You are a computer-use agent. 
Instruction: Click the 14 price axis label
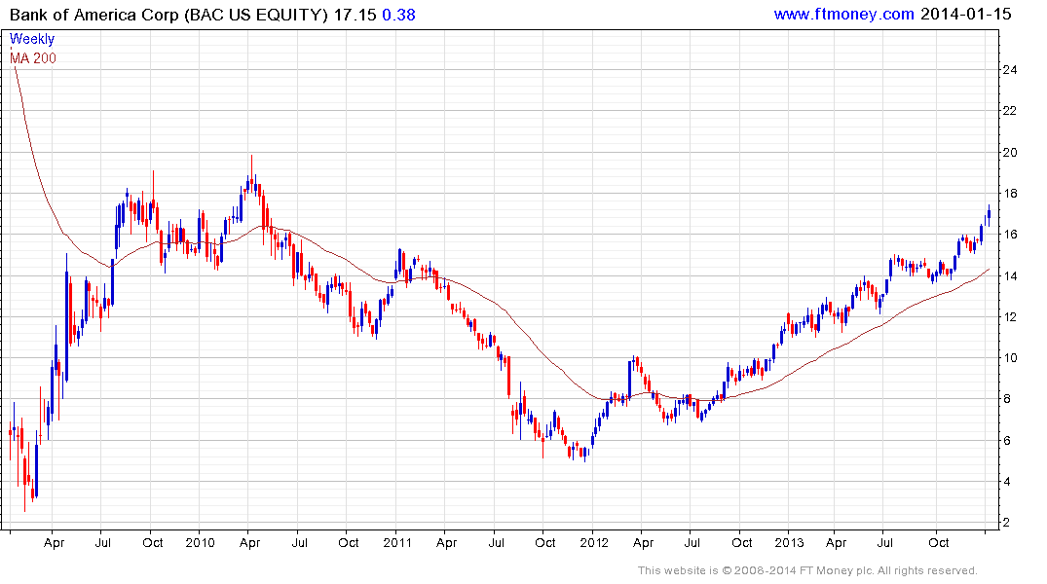(x=1010, y=275)
